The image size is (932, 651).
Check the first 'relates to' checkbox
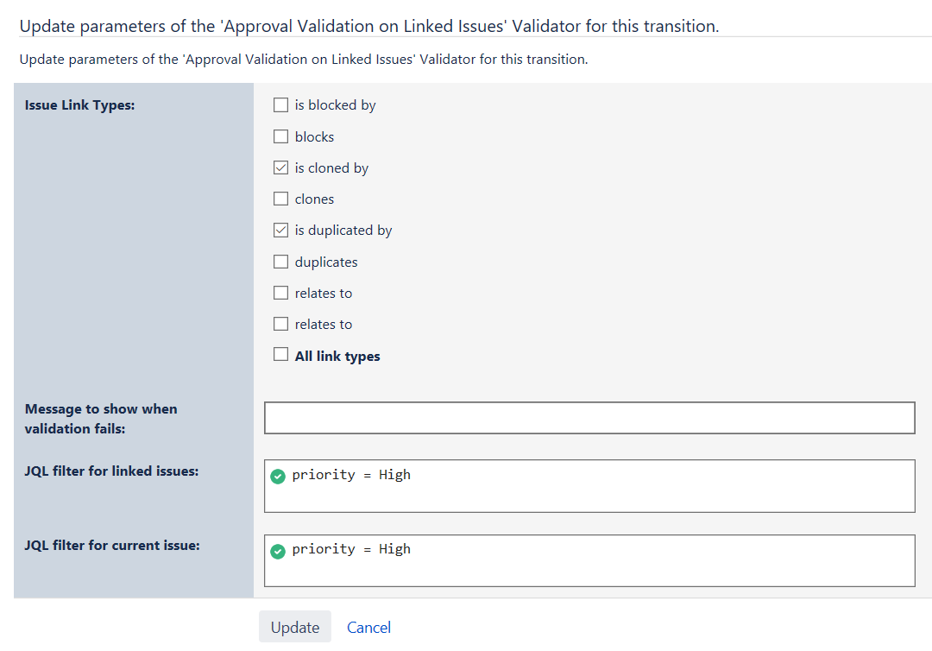pos(280,293)
